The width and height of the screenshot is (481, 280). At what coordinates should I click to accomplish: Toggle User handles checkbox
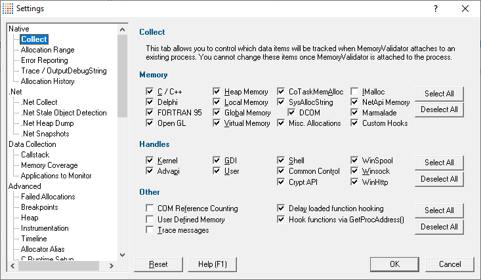(217, 171)
